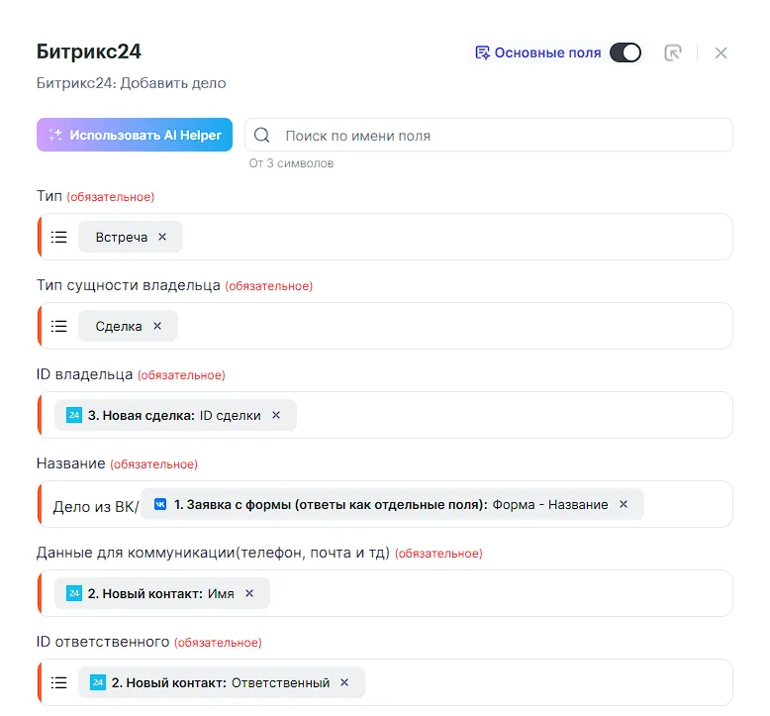Remove the Новый контакт Ответственный tag
770x716 pixels.
tap(344, 683)
